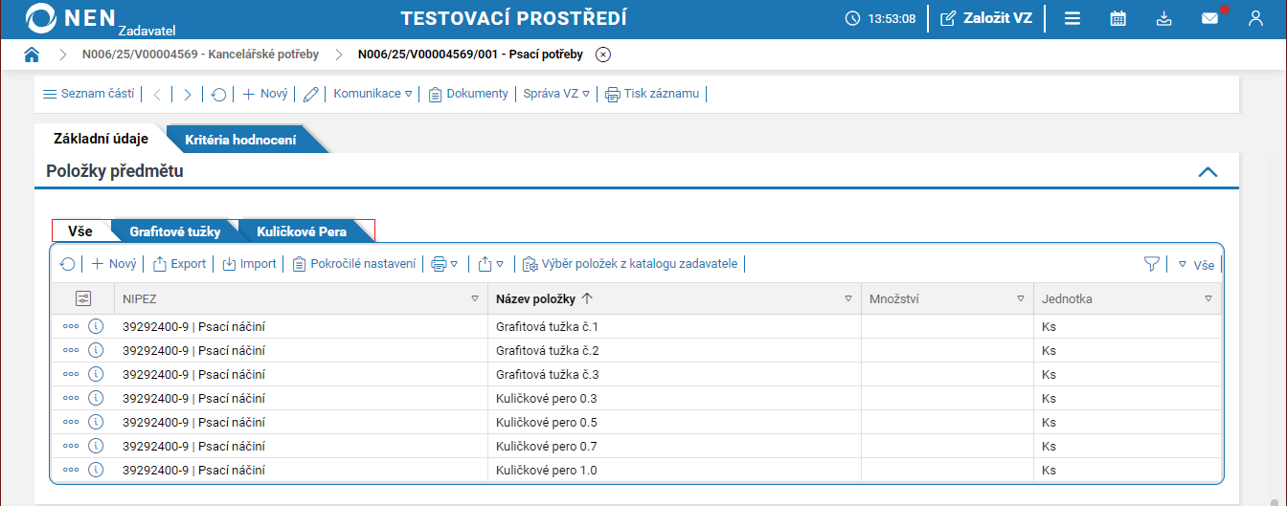Open info icon for Grafitová tužka č.1
The width and height of the screenshot is (1287, 506).
pyautogui.click(x=96, y=326)
